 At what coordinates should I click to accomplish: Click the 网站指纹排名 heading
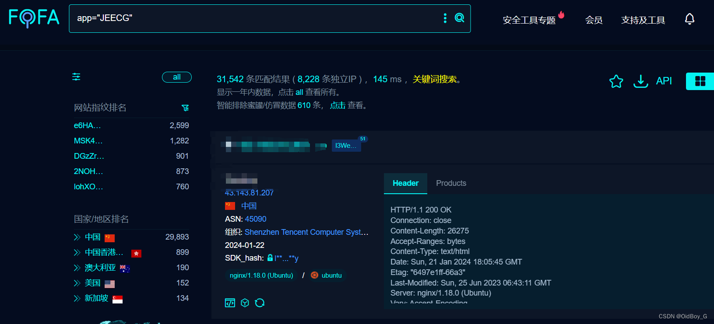(100, 108)
